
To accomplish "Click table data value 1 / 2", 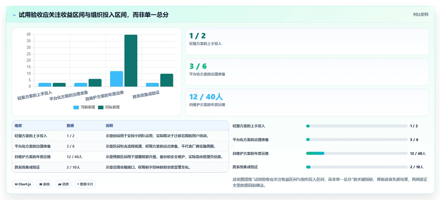I will (x=70, y=136).
